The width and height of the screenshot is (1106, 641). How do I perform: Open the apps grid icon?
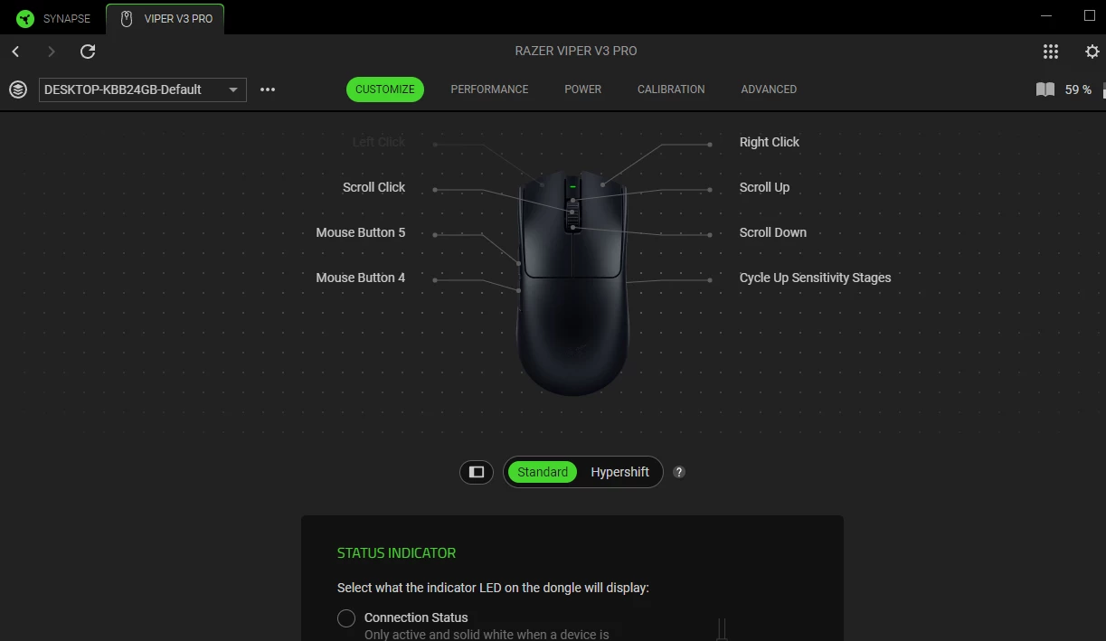tap(1050, 52)
